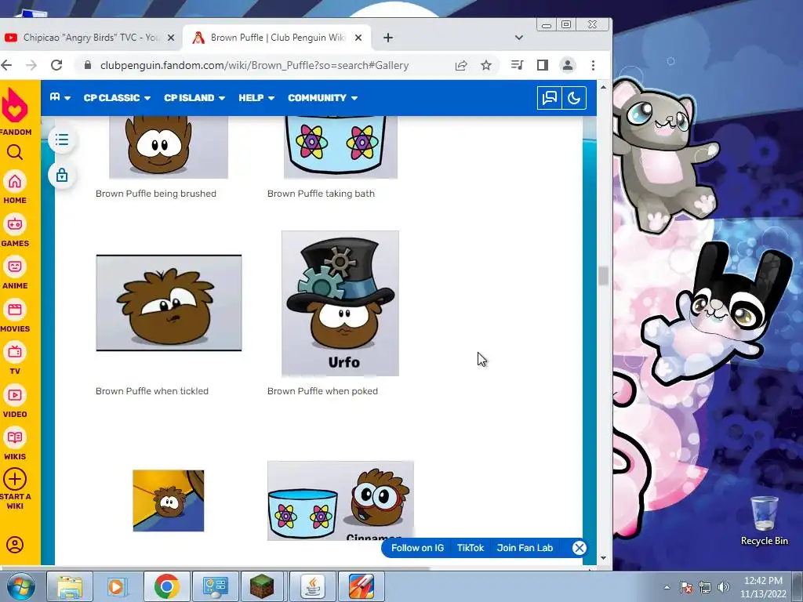Viewport: 803px width, 602px height.
Task: Open Chrome media controls icon
Action: [x=518, y=65]
